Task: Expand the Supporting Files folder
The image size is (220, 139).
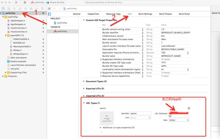Action: pyautogui.click(x=6, y=73)
